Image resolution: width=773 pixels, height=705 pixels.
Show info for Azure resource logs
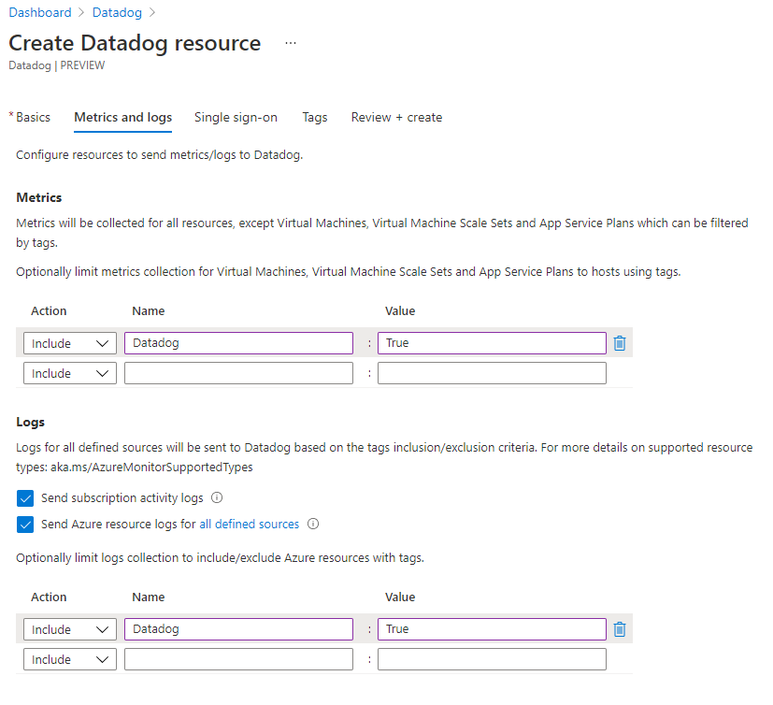[x=313, y=524]
